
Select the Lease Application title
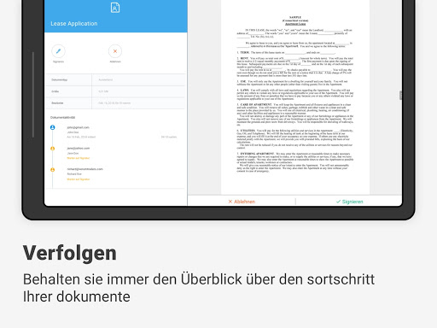pos(74,24)
